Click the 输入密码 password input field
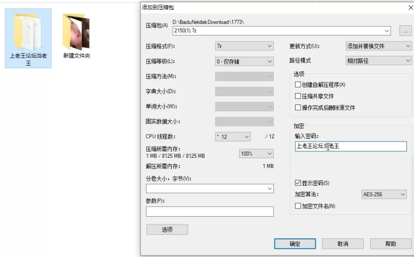The image size is (414, 257). 351,146
